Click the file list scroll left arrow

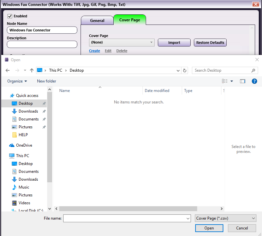click(56, 209)
